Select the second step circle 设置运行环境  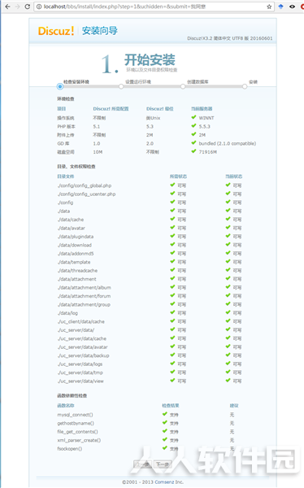[x=121, y=86]
